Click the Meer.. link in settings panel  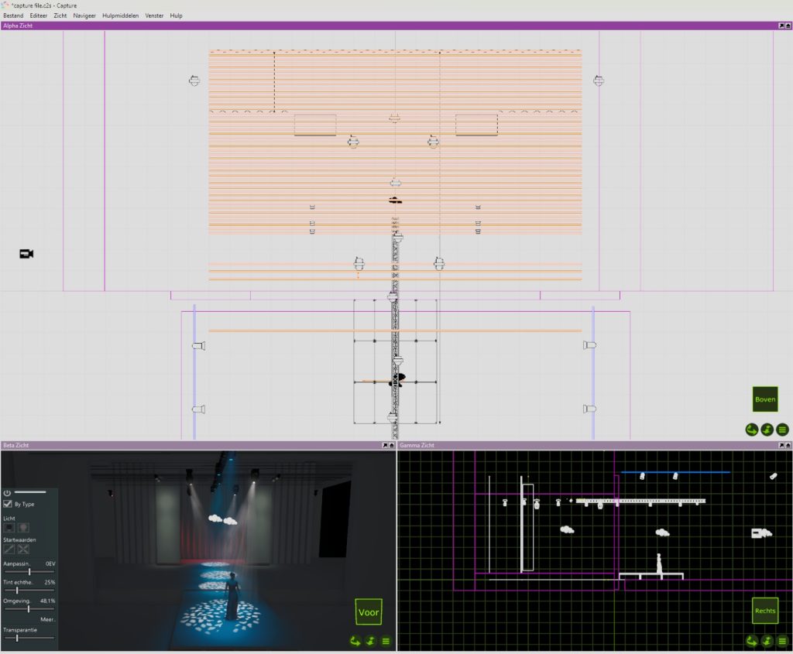[x=48, y=619]
